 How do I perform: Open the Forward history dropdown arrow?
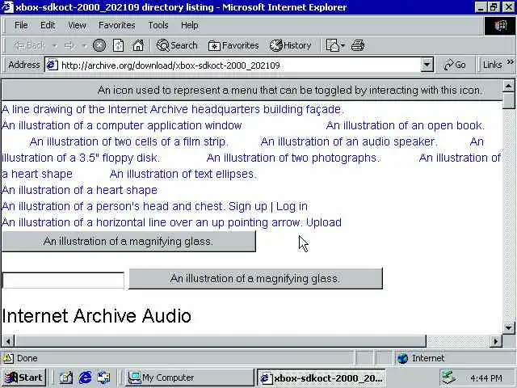[x=84, y=46]
